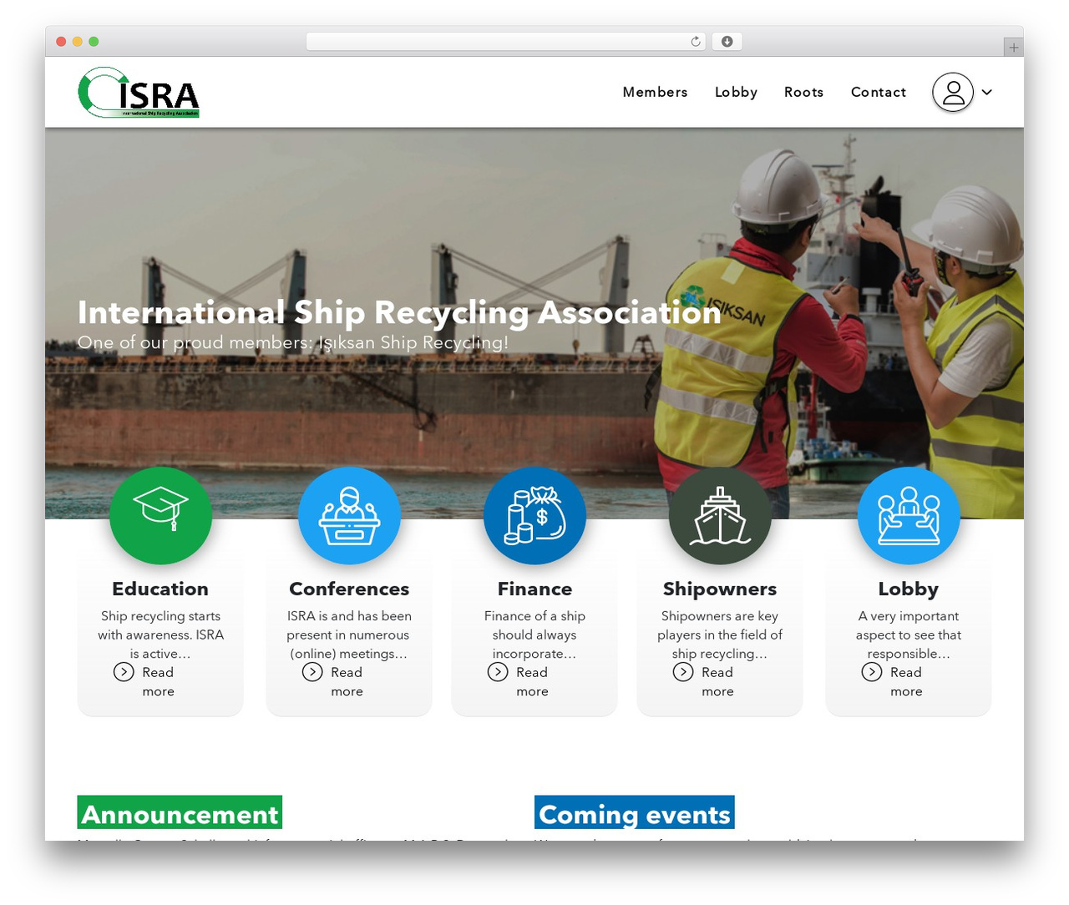This screenshot has height=905, width=1069.
Task: Click the Coming events section heading
Action: (635, 813)
